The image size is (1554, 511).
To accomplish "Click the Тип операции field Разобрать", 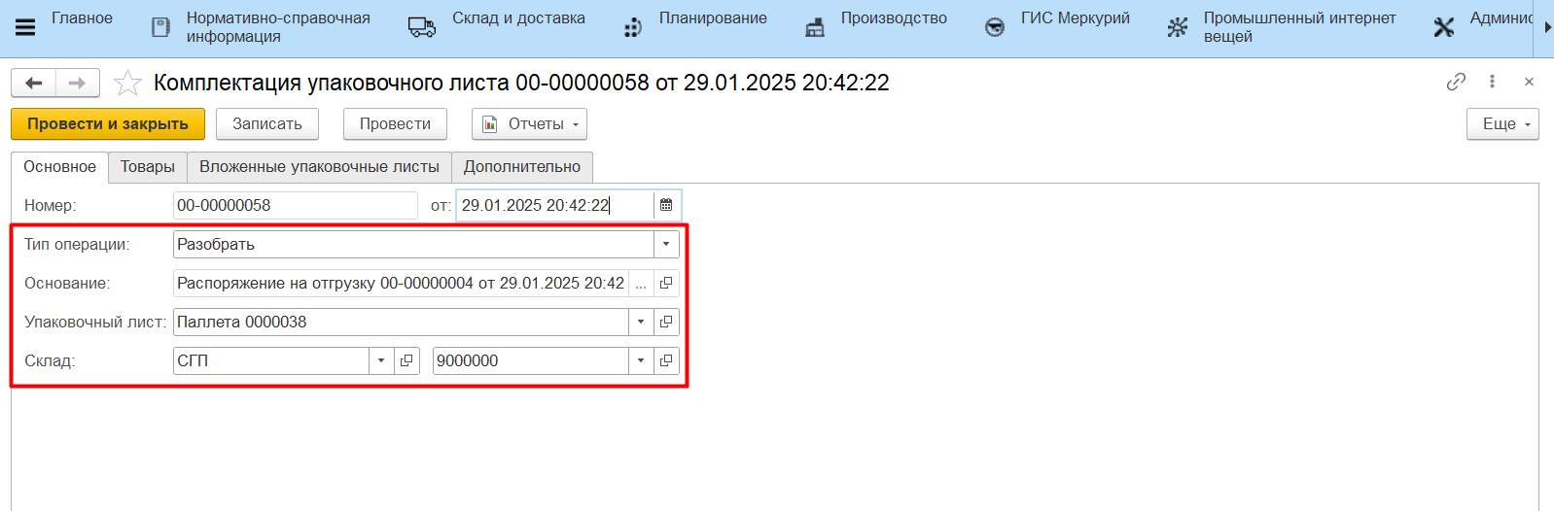I will click(x=413, y=244).
